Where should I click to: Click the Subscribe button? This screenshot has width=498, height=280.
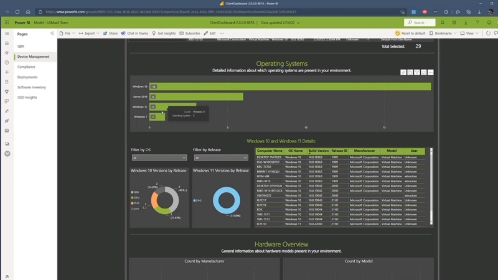[190, 34]
